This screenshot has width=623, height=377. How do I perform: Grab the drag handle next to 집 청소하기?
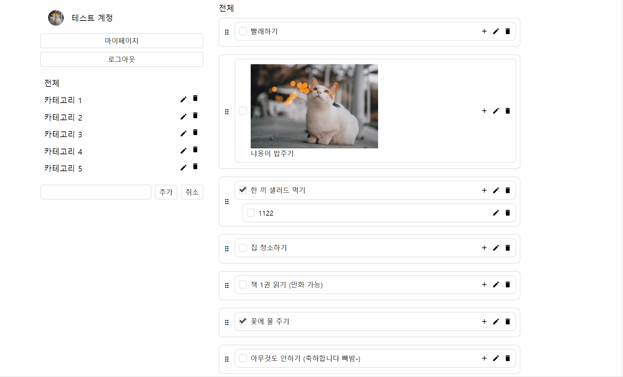pyautogui.click(x=227, y=249)
